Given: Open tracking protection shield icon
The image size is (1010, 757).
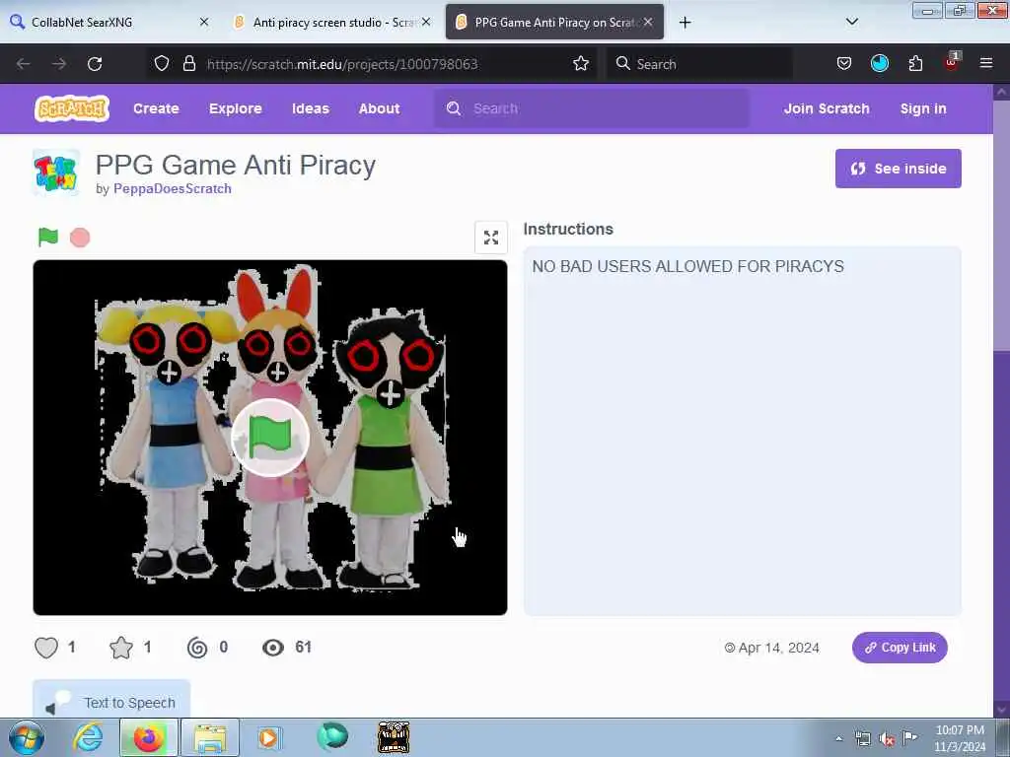Looking at the screenshot, I should pos(162,63).
